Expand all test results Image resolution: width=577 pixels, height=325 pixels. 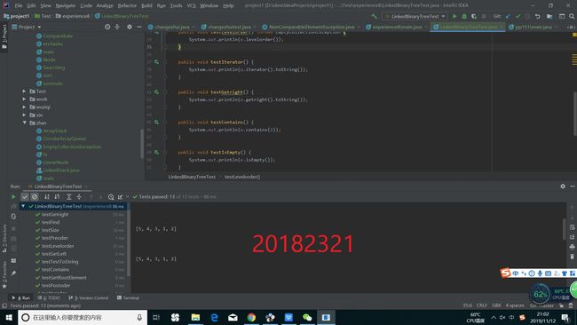69,197
